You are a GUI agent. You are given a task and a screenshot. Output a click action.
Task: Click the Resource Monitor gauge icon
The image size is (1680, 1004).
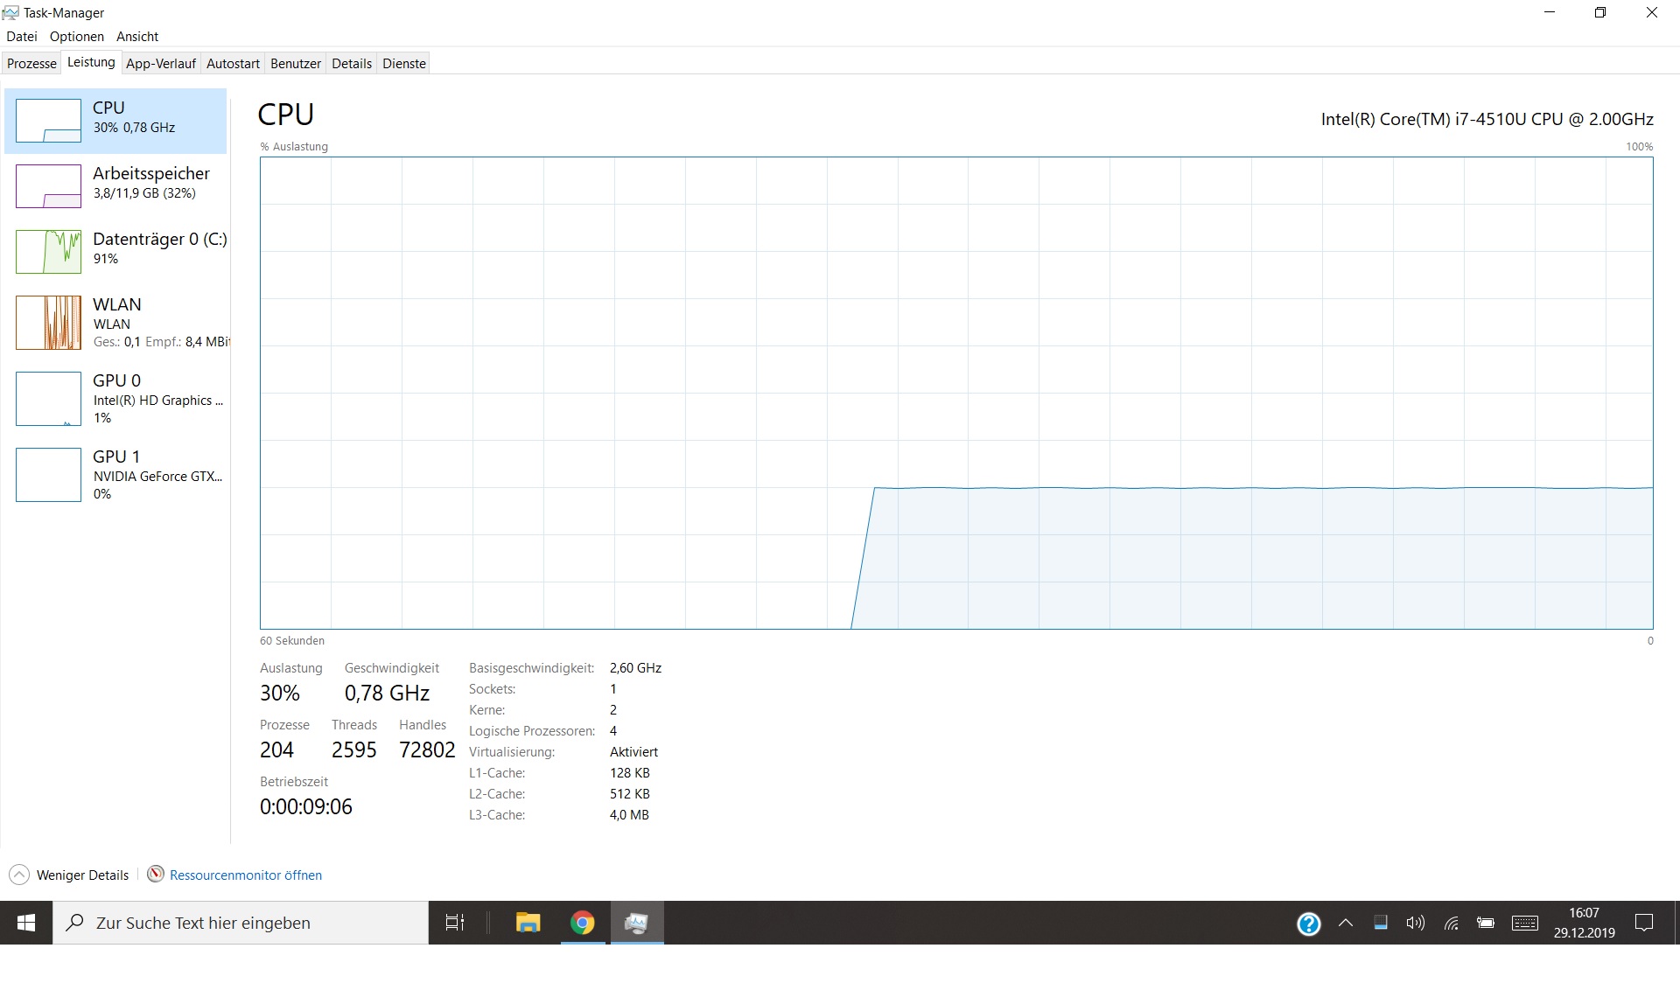(156, 874)
